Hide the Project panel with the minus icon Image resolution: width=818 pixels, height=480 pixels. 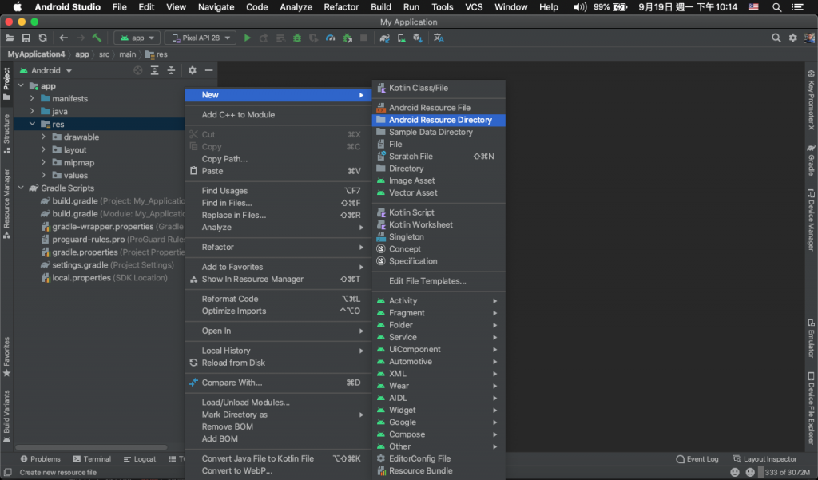coord(208,70)
